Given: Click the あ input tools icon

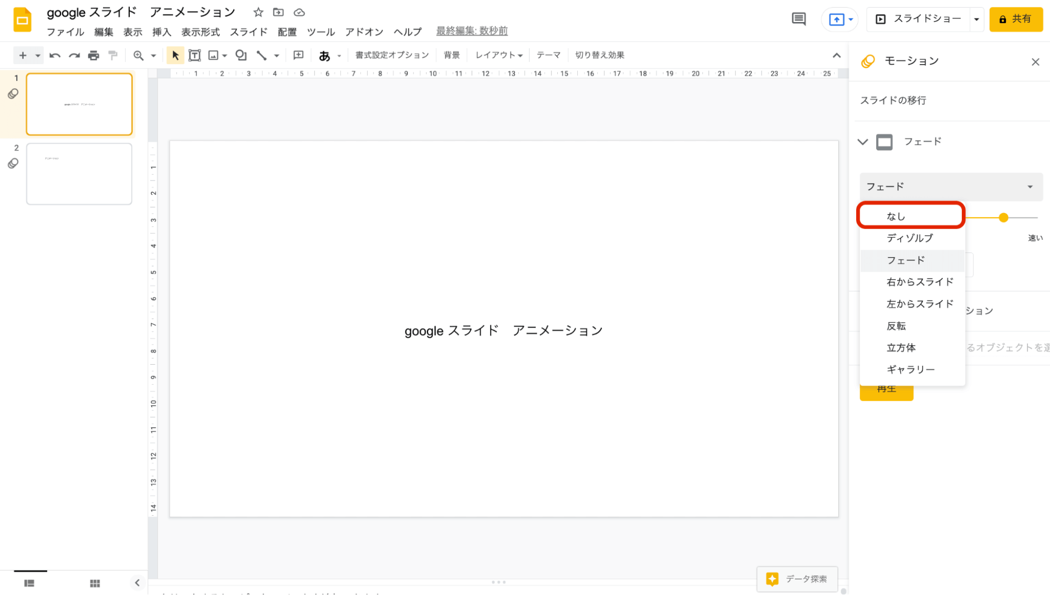Looking at the screenshot, I should click(x=325, y=56).
